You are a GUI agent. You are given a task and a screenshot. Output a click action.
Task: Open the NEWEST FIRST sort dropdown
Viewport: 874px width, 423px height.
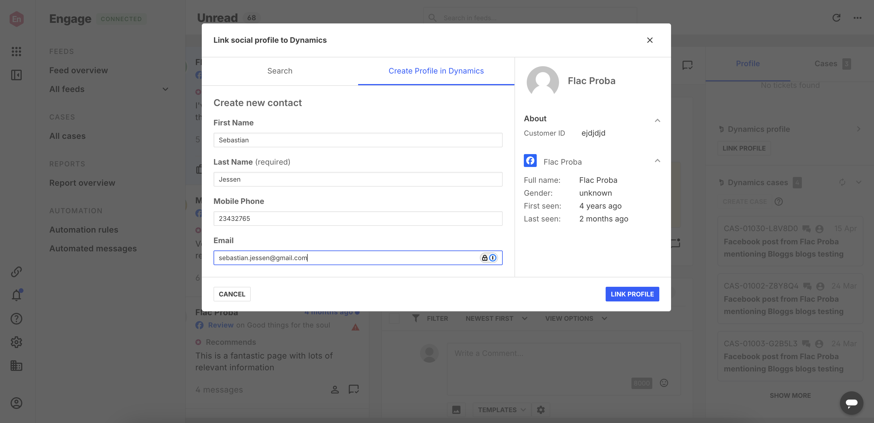click(496, 318)
